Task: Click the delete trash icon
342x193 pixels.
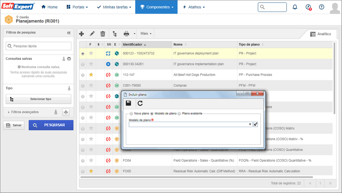Action: click(103, 34)
